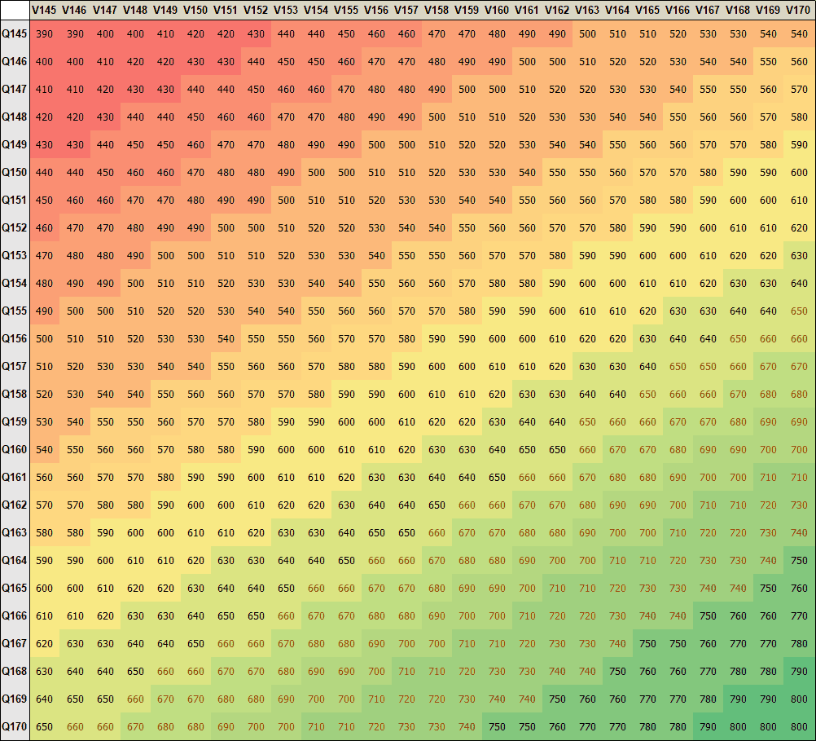Viewport: 816px width, 741px height.
Task: Select the Q151 row header
Action: [15, 200]
